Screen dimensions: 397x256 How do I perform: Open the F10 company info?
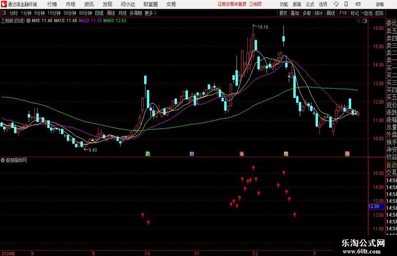pyautogui.click(x=343, y=13)
